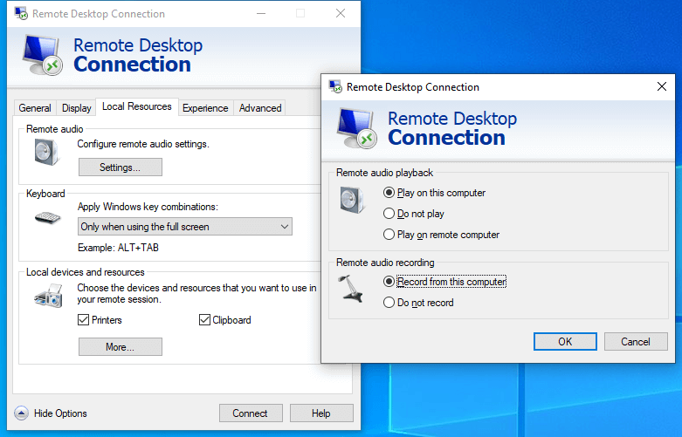Open the Windows key combinations dropdown
The height and width of the screenshot is (437, 682).
pos(184,227)
